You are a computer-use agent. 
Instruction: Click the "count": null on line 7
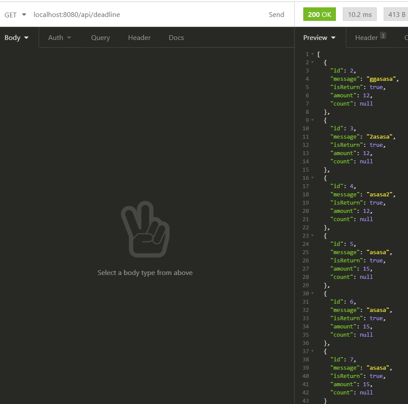pos(351,103)
